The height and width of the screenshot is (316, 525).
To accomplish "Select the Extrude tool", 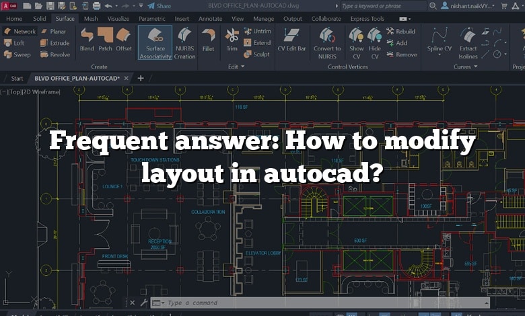I will point(55,43).
